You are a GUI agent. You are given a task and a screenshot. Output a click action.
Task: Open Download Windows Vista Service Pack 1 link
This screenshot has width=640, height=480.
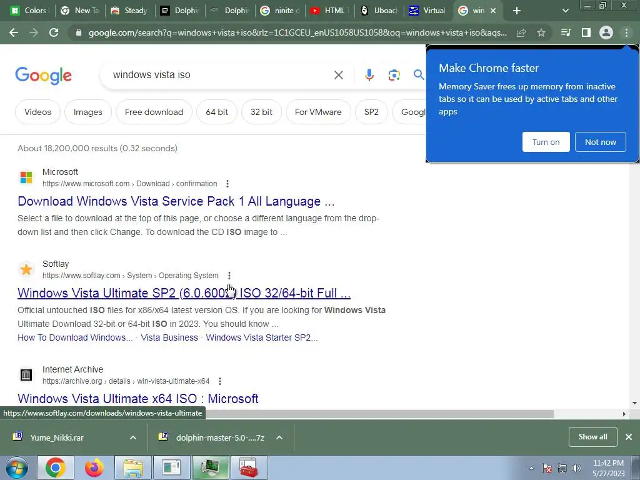[x=176, y=201]
